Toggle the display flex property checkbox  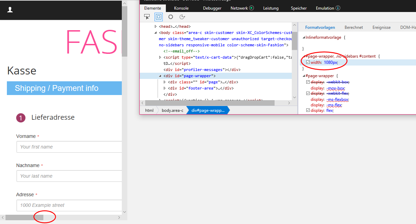click(308, 110)
